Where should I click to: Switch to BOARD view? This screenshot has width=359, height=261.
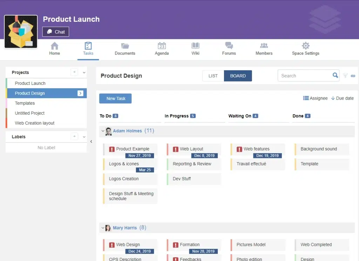coord(238,76)
